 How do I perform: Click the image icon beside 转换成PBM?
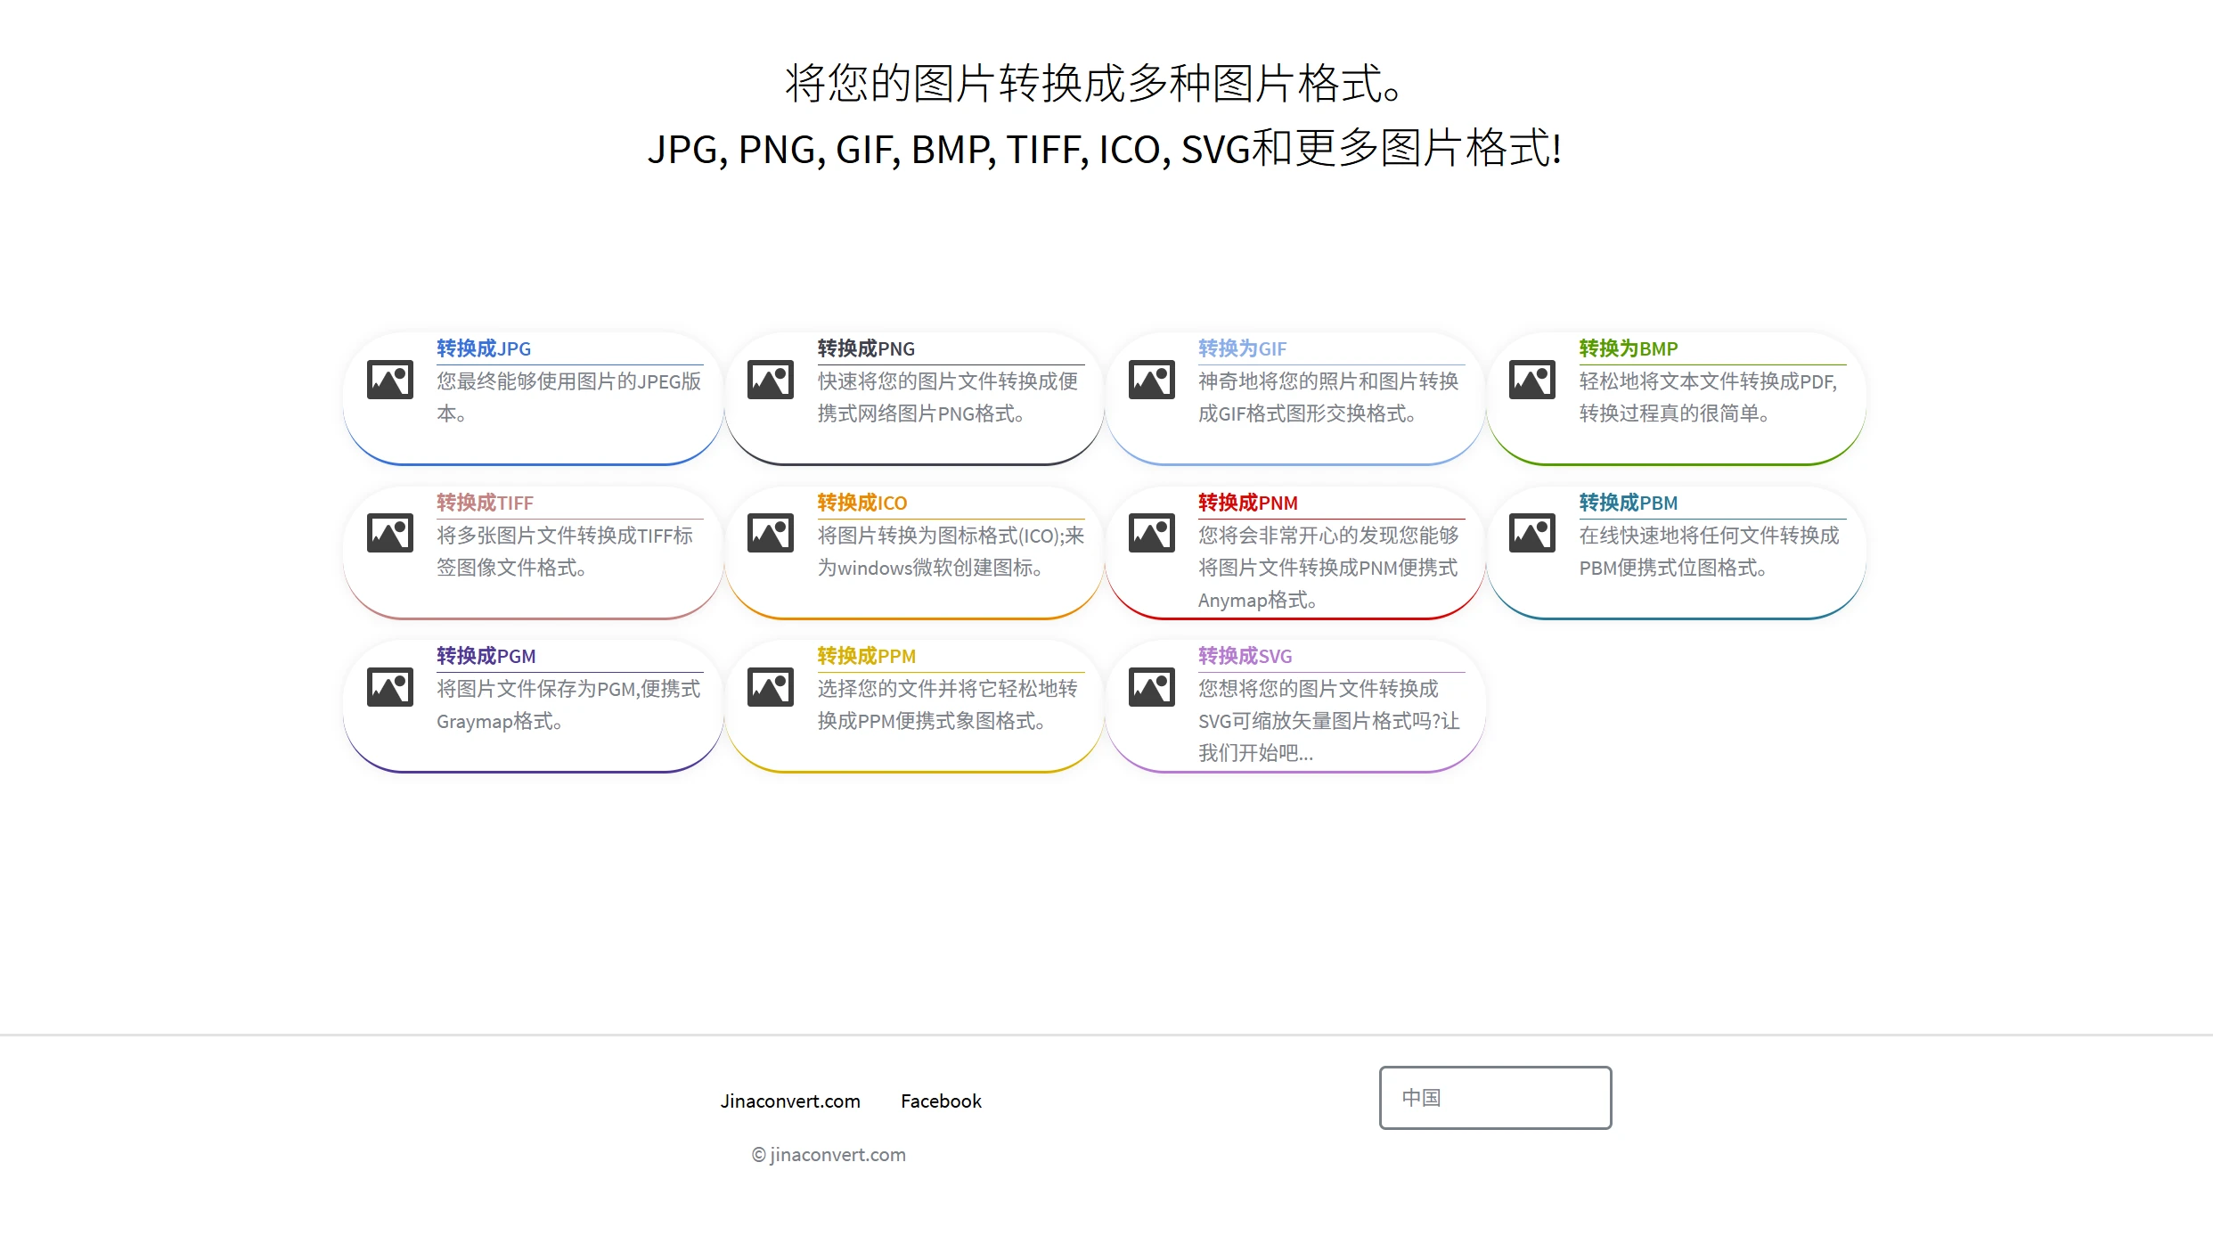coord(1532,533)
